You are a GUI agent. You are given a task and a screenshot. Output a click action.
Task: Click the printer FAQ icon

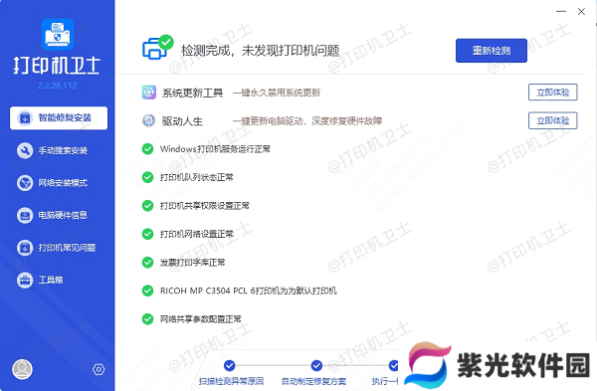pos(25,248)
